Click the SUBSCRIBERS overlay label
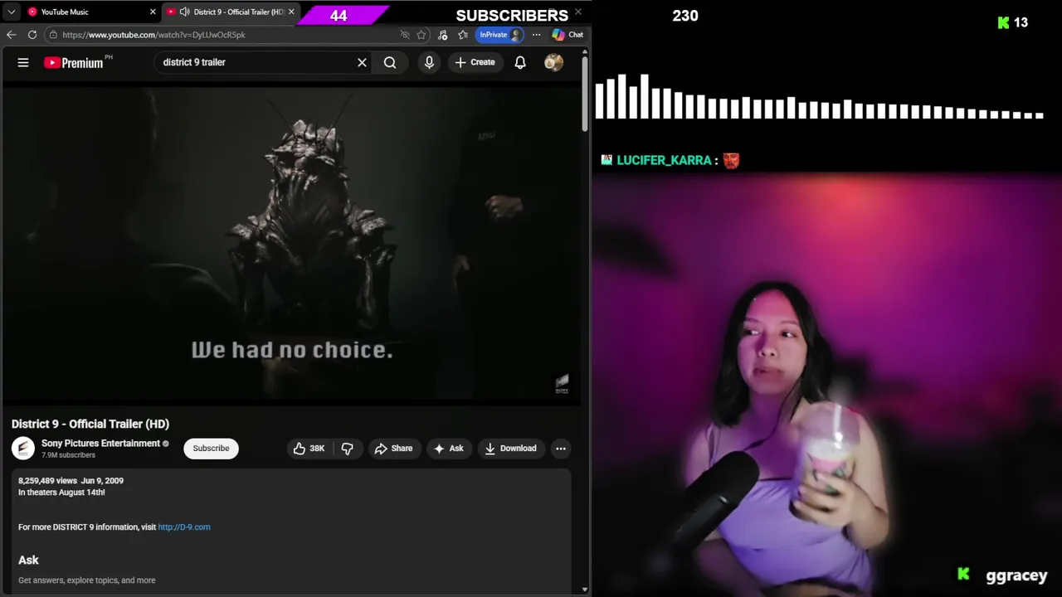This screenshot has width=1062, height=597. point(512,16)
